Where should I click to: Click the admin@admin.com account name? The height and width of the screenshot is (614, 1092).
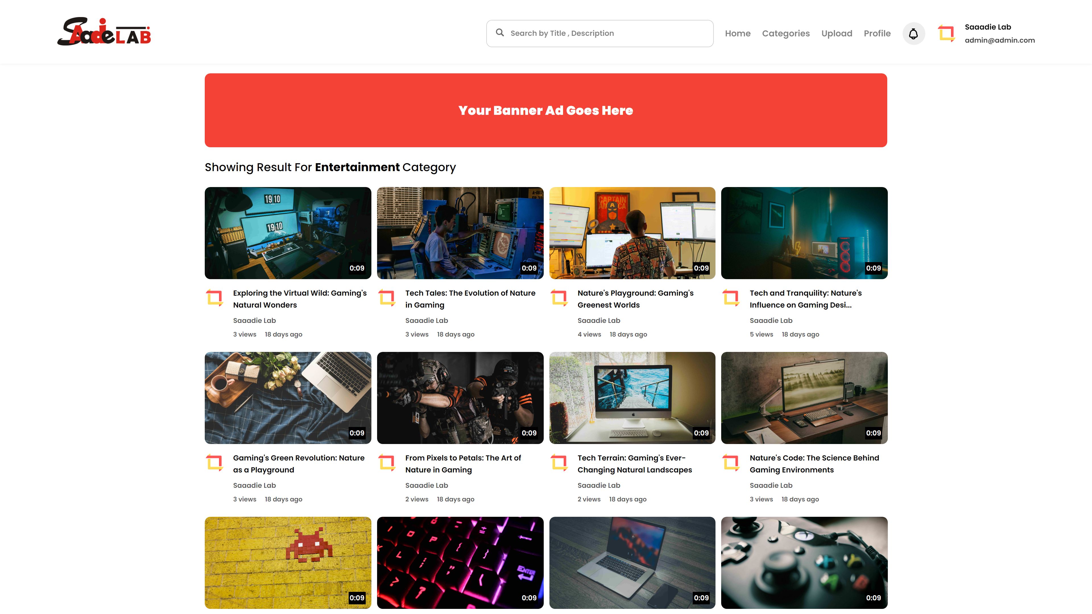tap(1000, 40)
